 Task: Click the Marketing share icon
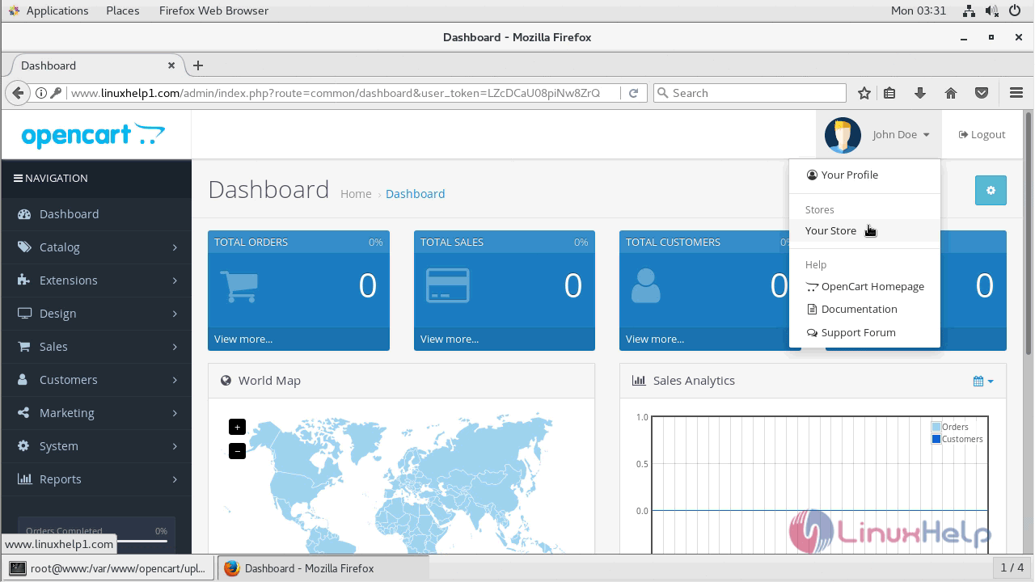(24, 413)
